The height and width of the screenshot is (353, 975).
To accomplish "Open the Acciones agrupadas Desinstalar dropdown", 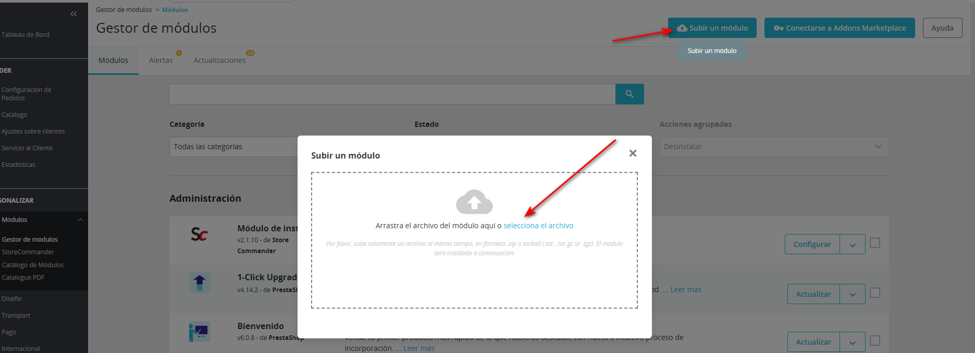I will (773, 147).
